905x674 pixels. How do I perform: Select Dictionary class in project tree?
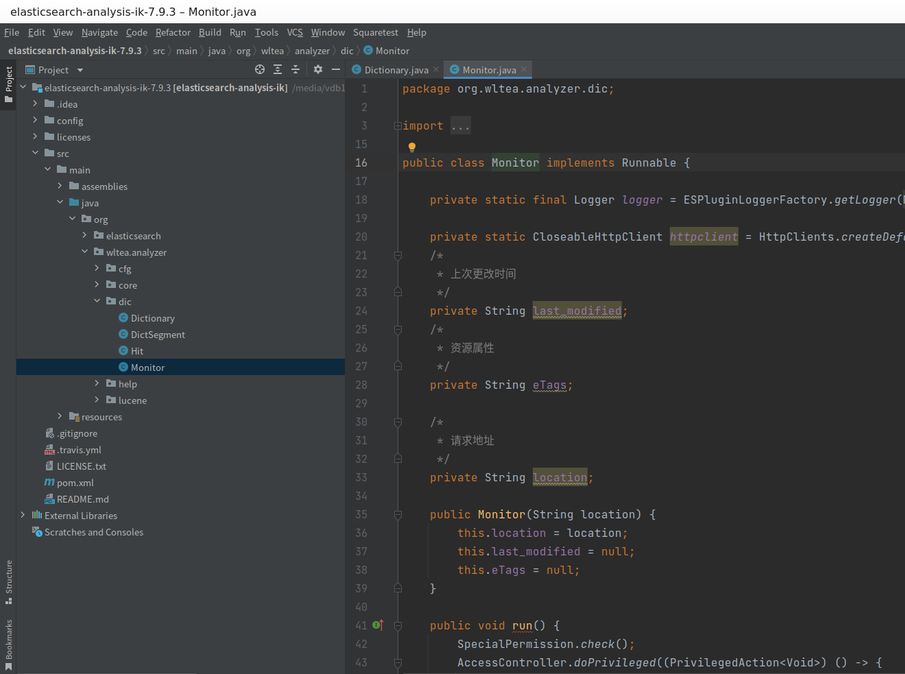pyautogui.click(x=152, y=318)
